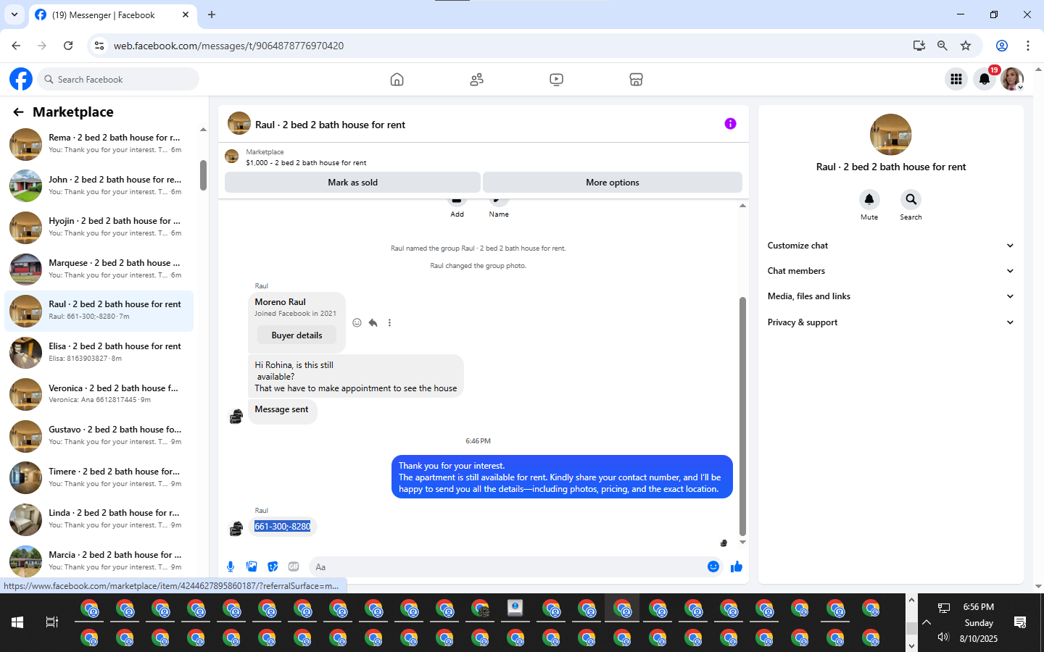Expand Media, files and links section
1044x652 pixels.
pyautogui.click(x=890, y=296)
